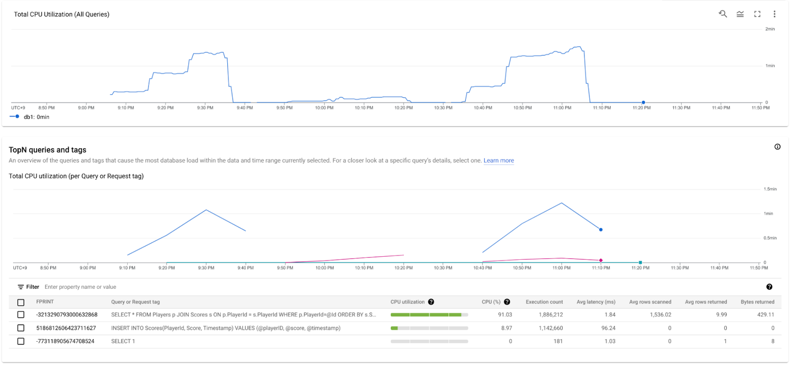790x365 pixels.
Task: Sort by Avg latency (ms) column
Action: click(596, 302)
